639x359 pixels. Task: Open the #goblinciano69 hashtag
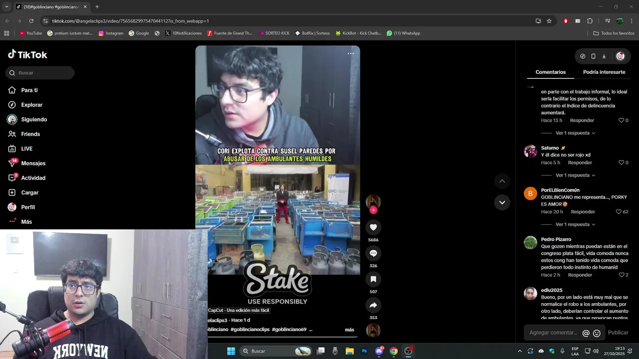[x=289, y=330]
